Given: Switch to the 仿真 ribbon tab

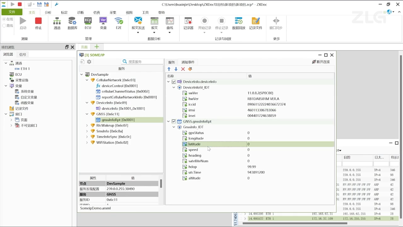Looking at the screenshot, I should [x=96, y=12].
